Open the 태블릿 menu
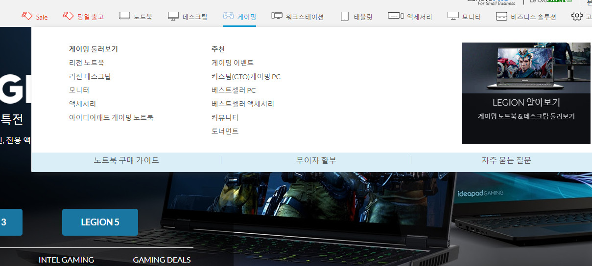Screen dimensions: 592x266 (x=363, y=17)
